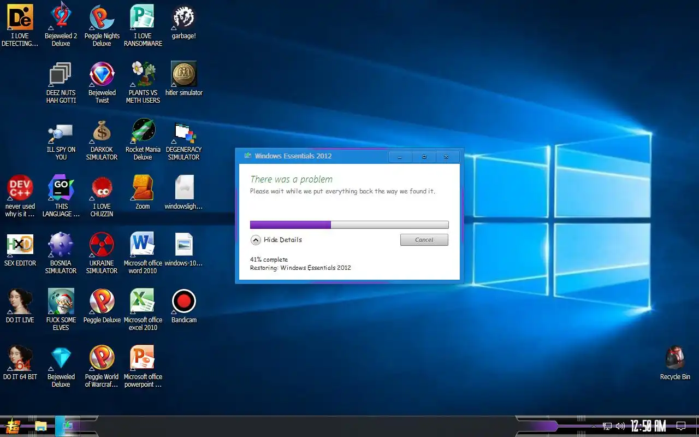Select the 'DEEZ NUTS HAH GOTTI' icon
This screenshot has height=437, width=699.
pos(61,82)
